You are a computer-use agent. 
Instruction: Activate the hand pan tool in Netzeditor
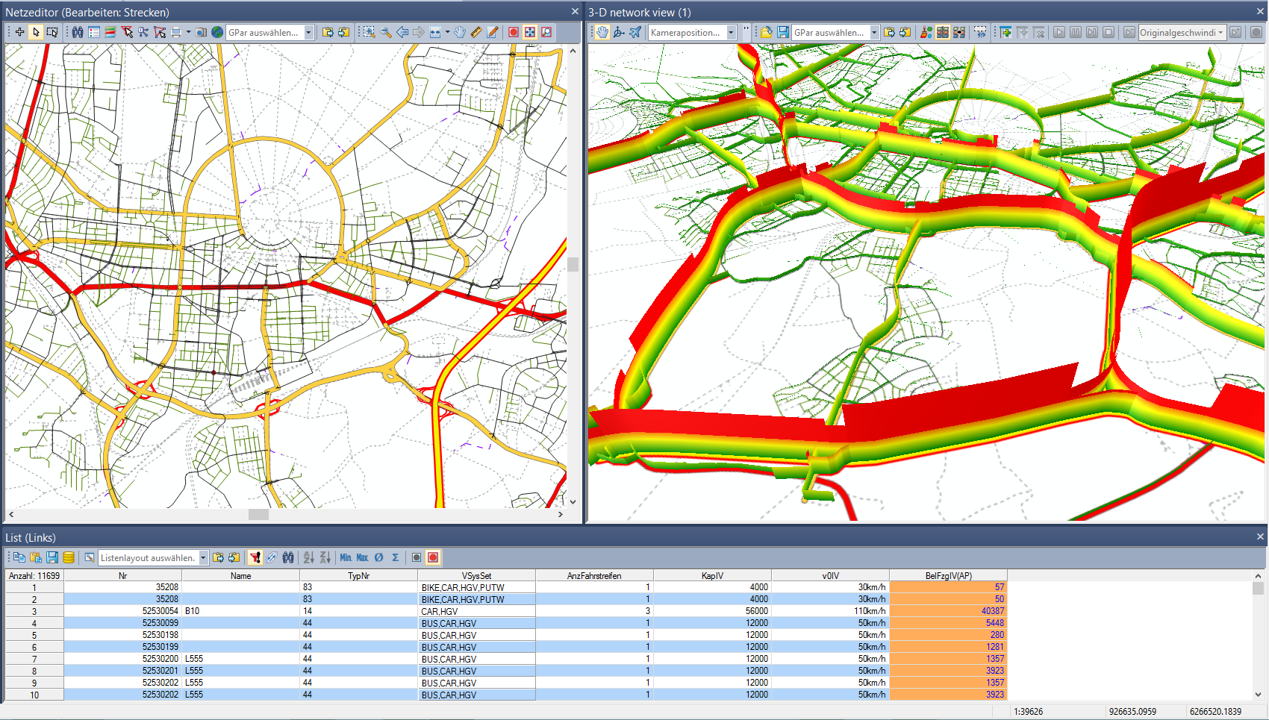pyautogui.click(x=460, y=32)
